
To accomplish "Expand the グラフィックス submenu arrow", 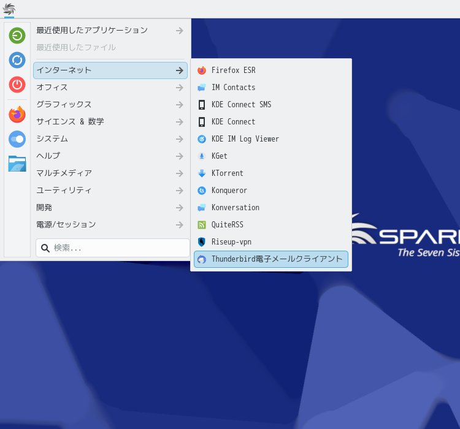I will [180, 105].
